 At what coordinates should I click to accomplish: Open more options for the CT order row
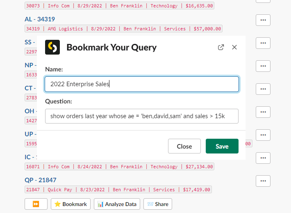pos(263,89)
